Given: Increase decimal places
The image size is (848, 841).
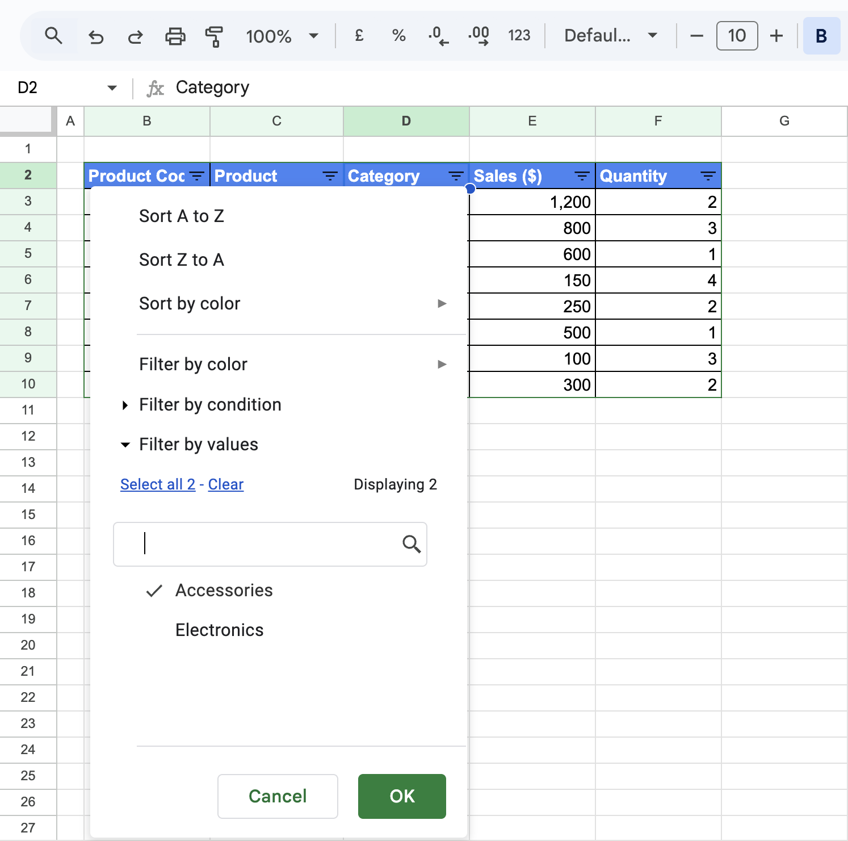Looking at the screenshot, I should pyautogui.click(x=478, y=36).
